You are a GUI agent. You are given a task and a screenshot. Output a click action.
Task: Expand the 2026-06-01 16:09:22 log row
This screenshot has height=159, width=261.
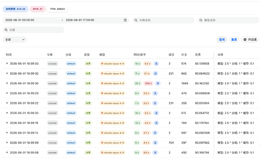pos(7,103)
